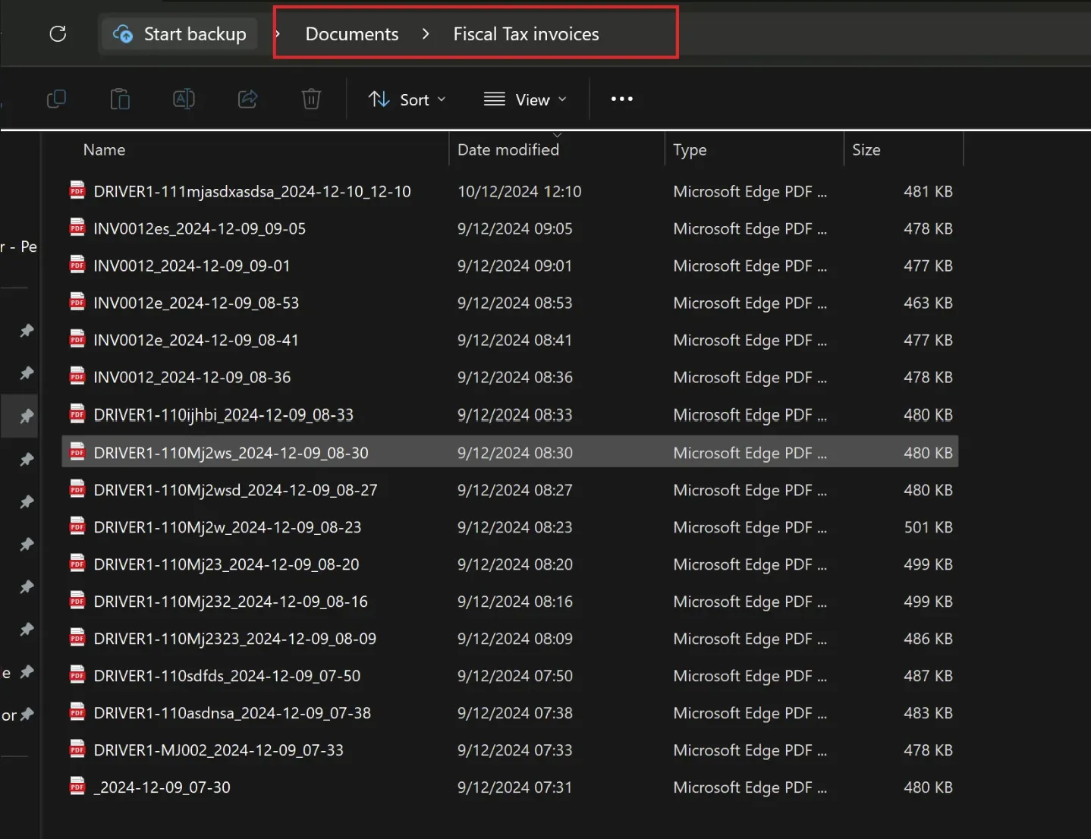
Task: Click the Start backup cloud button
Action: click(180, 34)
